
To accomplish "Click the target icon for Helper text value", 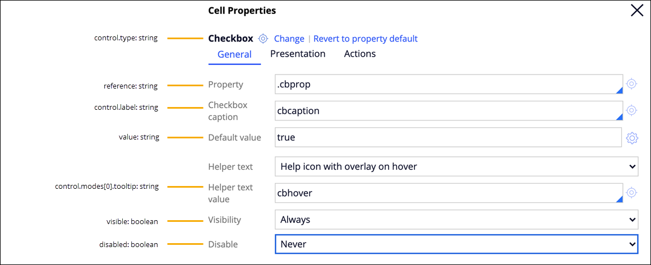I will 631,193.
